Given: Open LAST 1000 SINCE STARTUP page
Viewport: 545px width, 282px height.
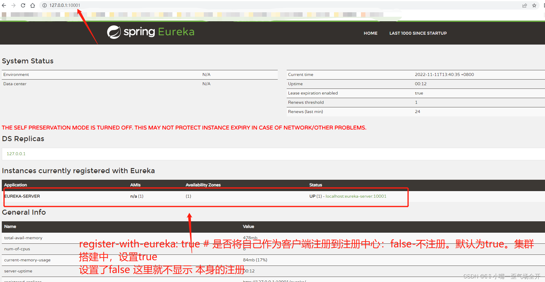Looking at the screenshot, I should click(x=418, y=33).
